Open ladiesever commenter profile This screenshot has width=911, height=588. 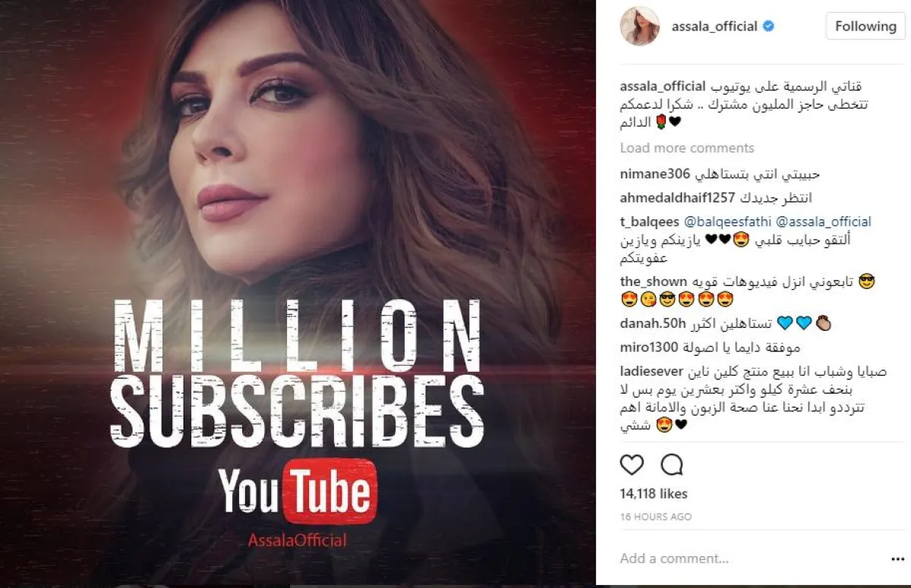click(653, 373)
